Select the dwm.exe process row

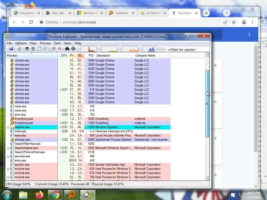pyautogui.click(x=88, y=115)
